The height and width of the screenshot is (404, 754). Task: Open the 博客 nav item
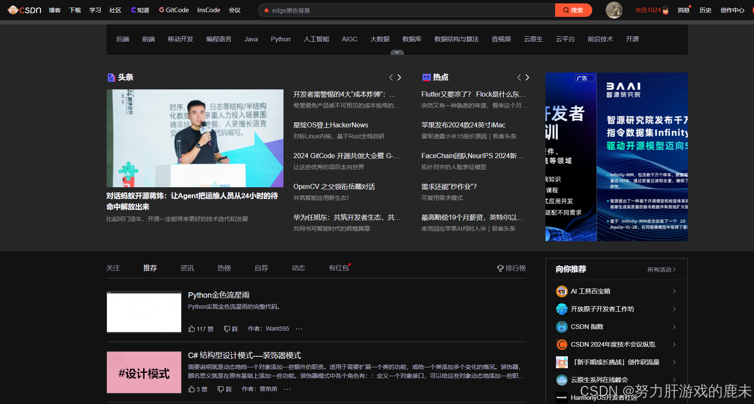click(55, 10)
